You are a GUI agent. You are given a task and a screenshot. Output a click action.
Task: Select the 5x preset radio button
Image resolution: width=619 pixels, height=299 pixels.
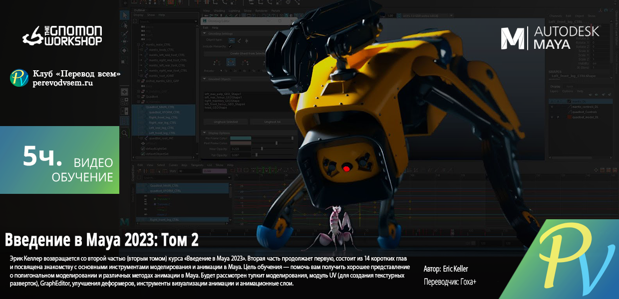(x=249, y=71)
